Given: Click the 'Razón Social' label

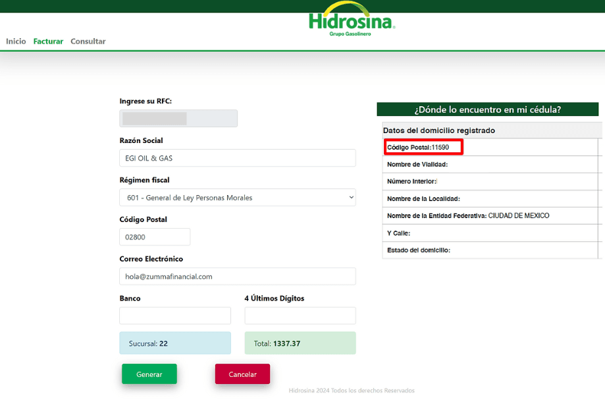Looking at the screenshot, I should pos(142,140).
